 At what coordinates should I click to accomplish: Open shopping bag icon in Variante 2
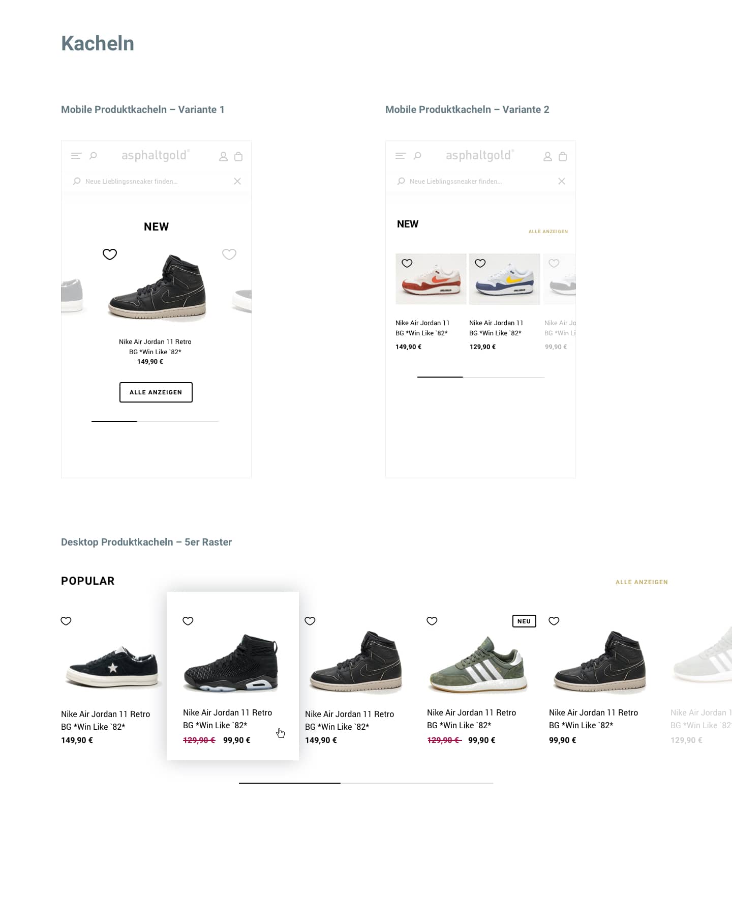[563, 157]
